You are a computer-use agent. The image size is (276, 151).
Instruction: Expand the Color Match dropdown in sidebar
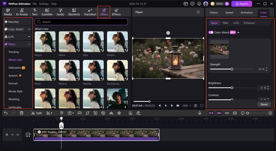[x=29, y=29]
